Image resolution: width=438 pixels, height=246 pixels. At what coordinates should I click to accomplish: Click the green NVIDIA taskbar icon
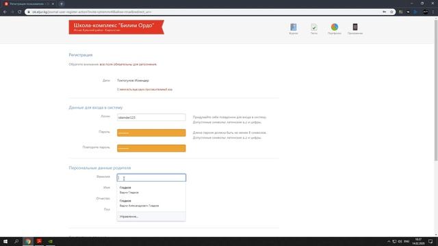(51, 241)
